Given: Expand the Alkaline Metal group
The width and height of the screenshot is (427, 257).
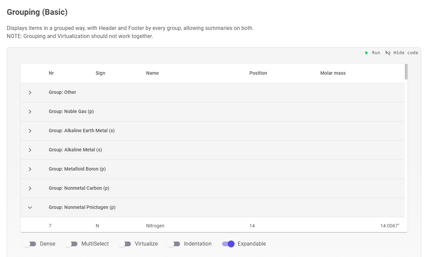Looking at the screenshot, I should click(x=30, y=150).
